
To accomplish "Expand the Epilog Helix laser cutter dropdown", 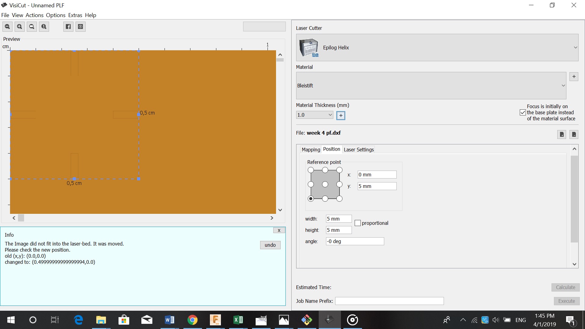I will pyautogui.click(x=575, y=48).
